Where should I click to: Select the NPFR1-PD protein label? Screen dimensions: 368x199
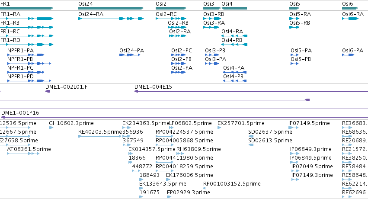tap(20, 77)
